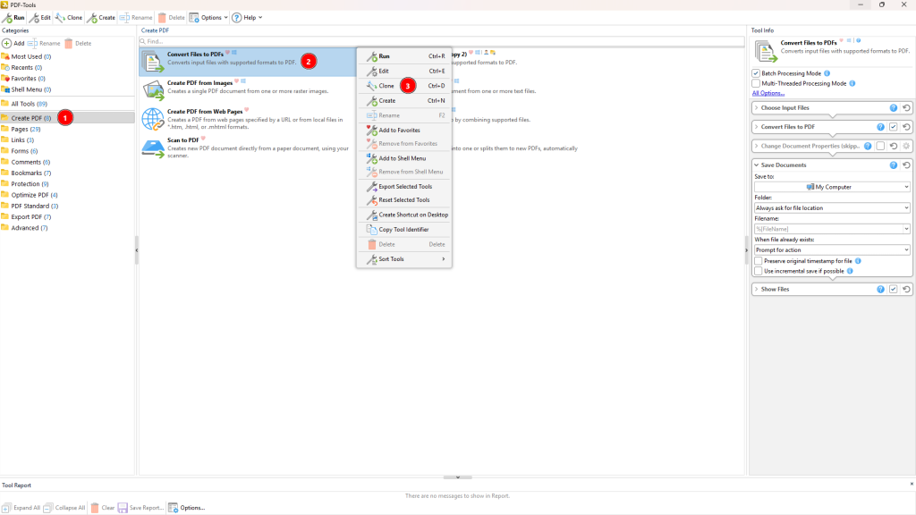Choose Create Shortcut on Desktop entry

(x=404, y=215)
